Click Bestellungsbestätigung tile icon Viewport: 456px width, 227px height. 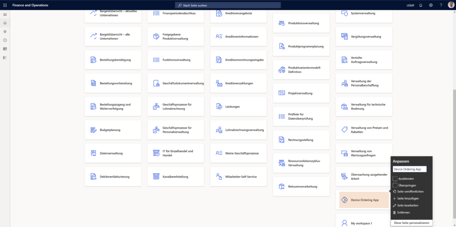click(94, 60)
